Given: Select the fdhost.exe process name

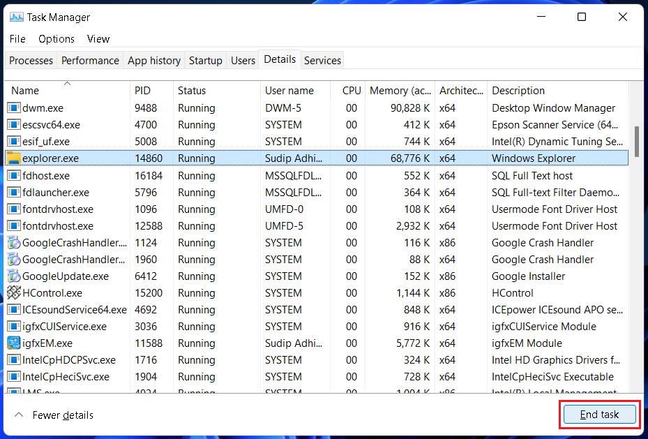Looking at the screenshot, I should [x=46, y=176].
